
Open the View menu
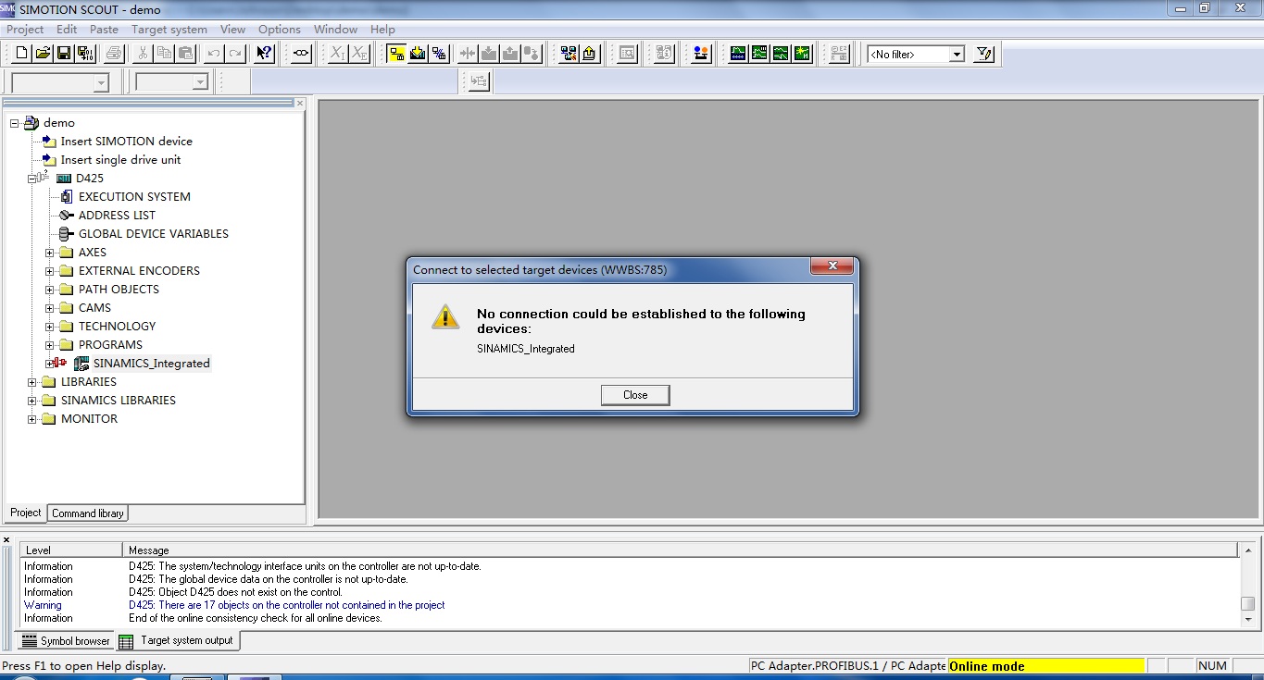coord(233,29)
